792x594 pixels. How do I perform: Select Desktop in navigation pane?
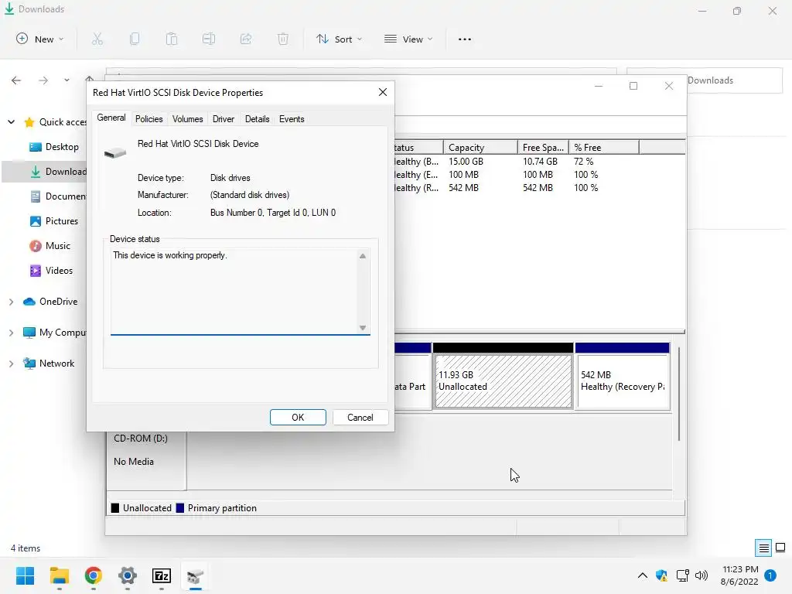point(54,147)
